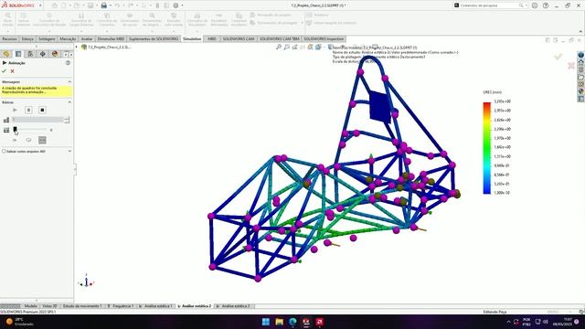Click the Print toolbar icon
The image size is (585, 329).
103,5
